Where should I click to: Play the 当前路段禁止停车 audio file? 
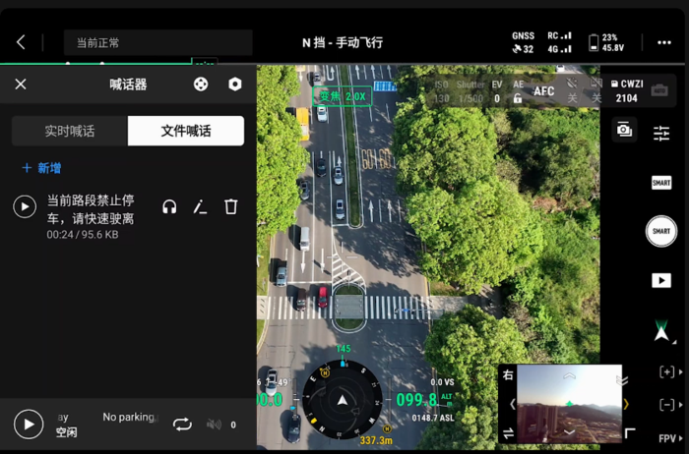coord(25,206)
